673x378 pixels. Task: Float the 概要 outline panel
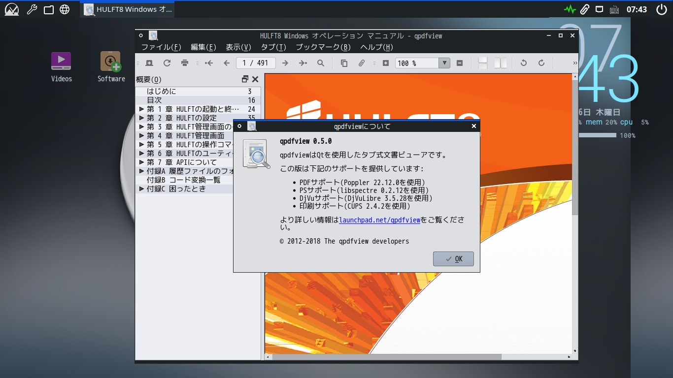point(245,79)
